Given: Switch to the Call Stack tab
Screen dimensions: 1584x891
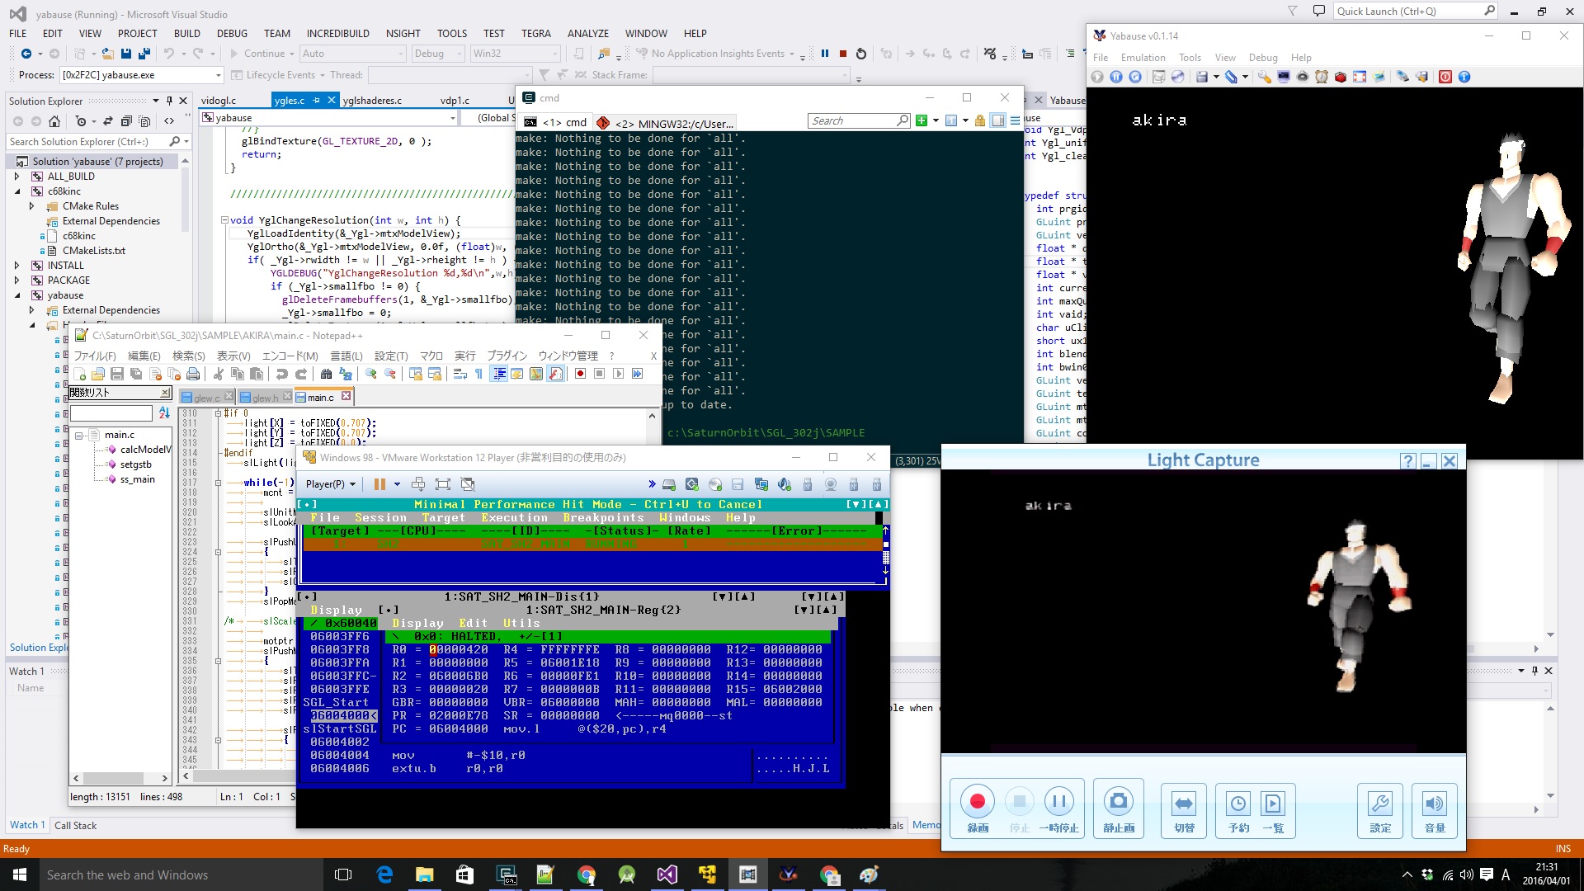Looking at the screenshot, I should pos(75,825).
